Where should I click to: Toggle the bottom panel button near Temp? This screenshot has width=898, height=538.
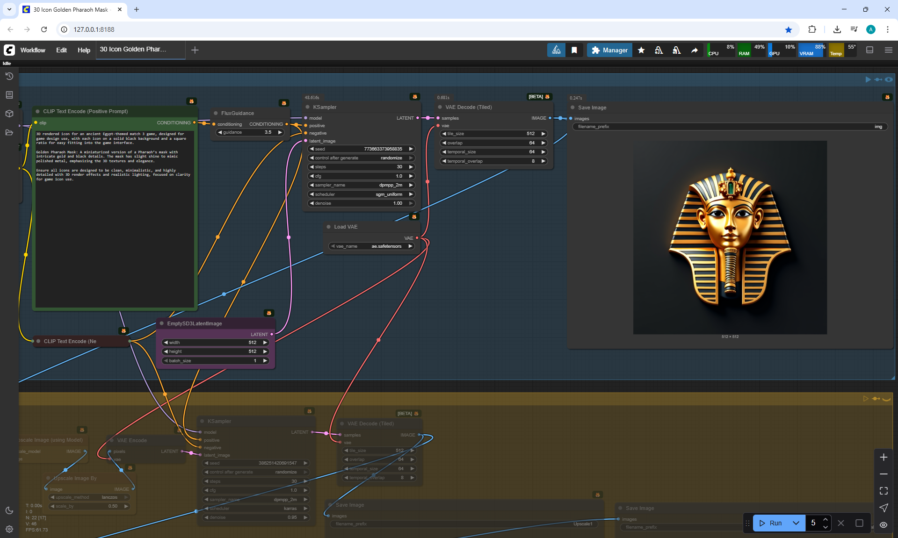[869, 50]
